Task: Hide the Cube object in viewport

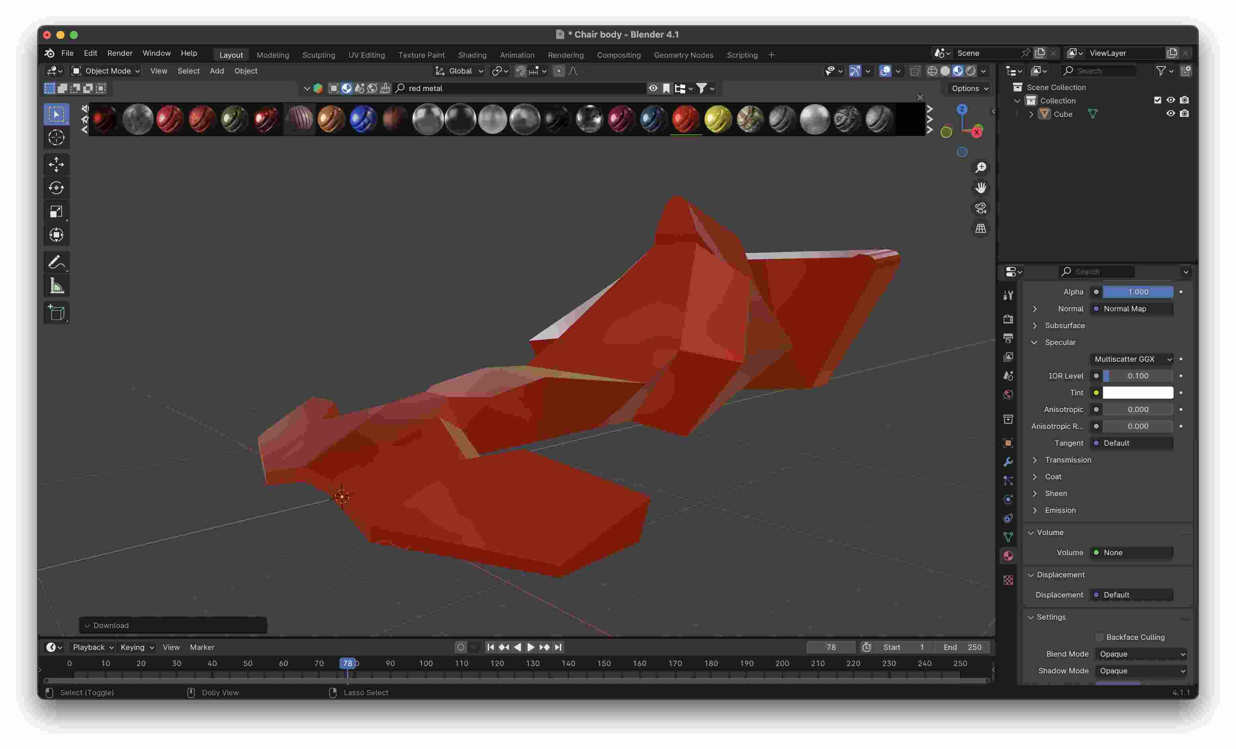Action: [x=1170, y=114]
